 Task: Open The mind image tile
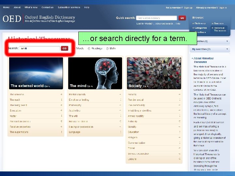(95, 73)
